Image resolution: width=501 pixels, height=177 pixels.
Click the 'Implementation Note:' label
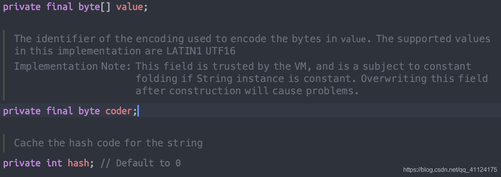click(73, 66)
